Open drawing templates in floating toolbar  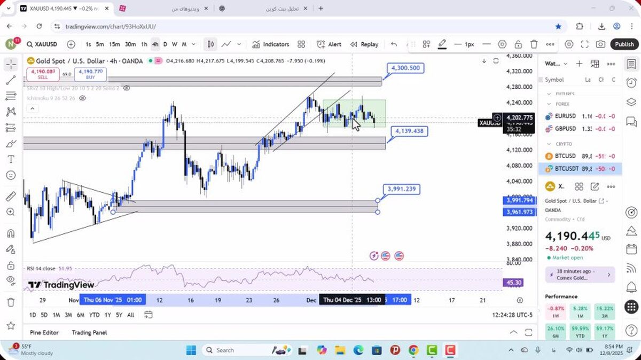tap(426, 44)
